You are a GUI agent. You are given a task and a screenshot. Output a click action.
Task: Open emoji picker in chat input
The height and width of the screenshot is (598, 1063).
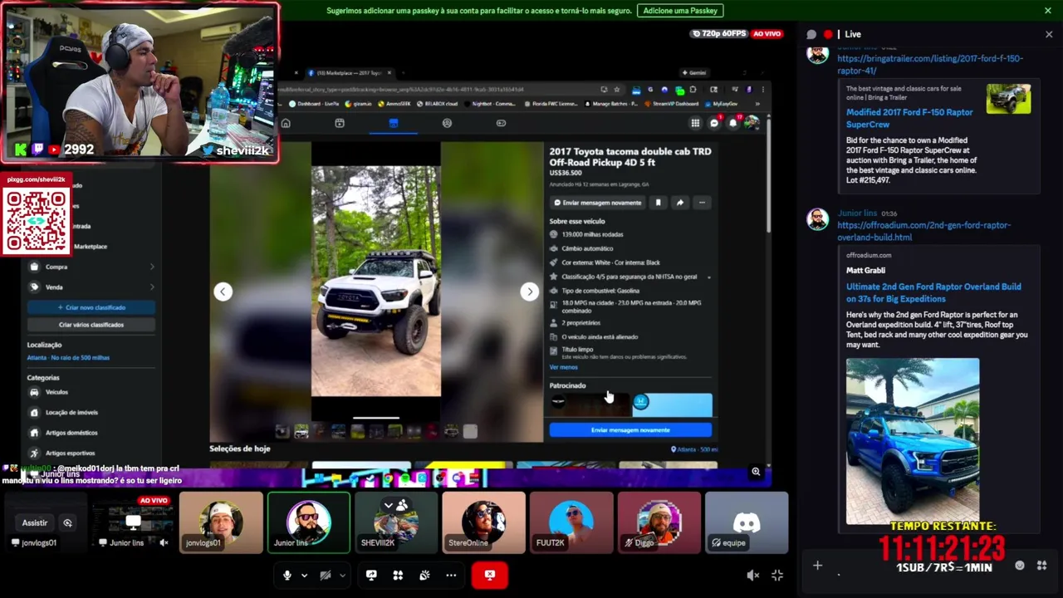(x=1020, y=566)
